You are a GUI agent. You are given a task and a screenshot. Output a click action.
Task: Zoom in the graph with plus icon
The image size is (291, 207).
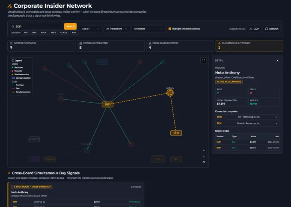[x=204, y=150]
